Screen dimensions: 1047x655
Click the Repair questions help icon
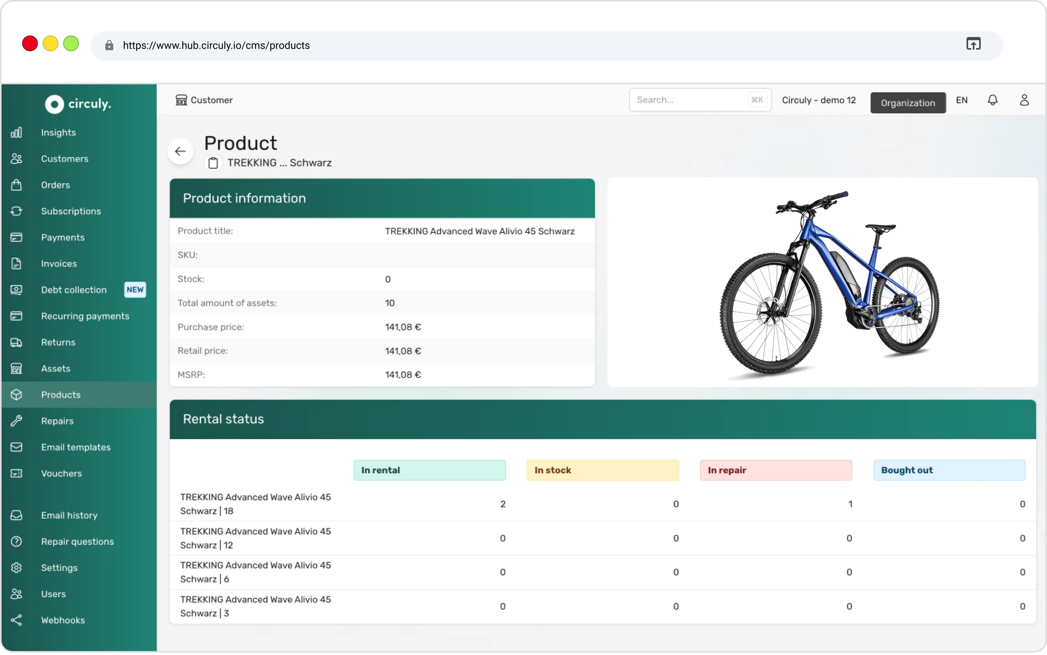pyautogui.click(x=16, y=541)
